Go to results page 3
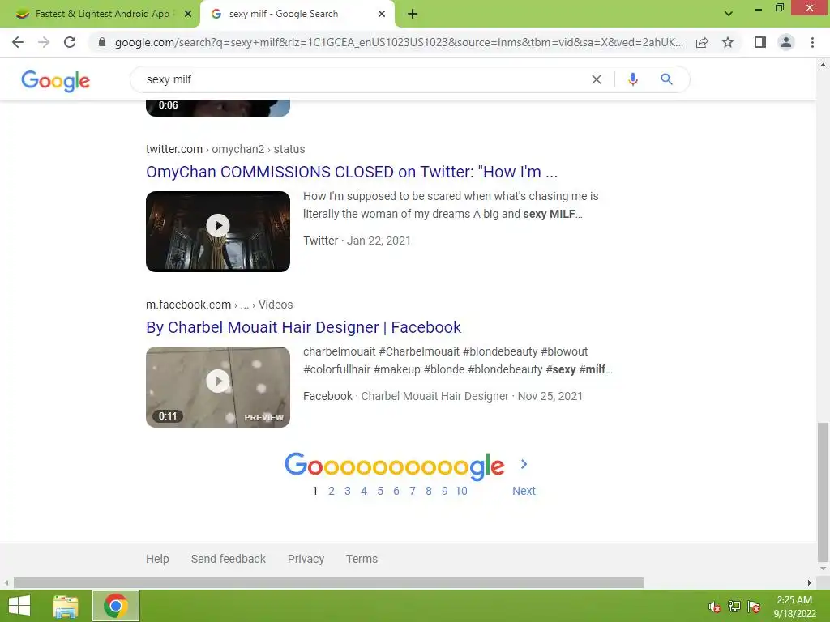Screen dimensions: 830x622 [x=347, y=491]
